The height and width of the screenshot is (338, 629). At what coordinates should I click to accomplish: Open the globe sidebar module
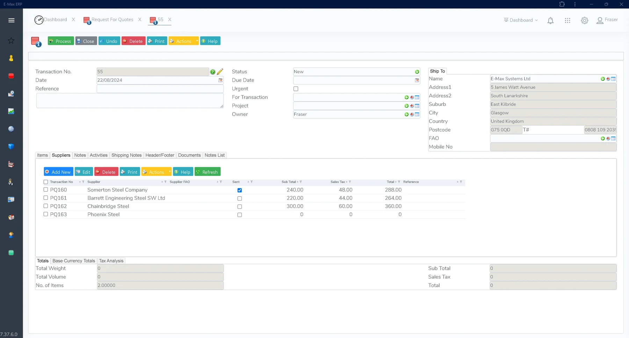pyautogui.click(x=11, y=129)
